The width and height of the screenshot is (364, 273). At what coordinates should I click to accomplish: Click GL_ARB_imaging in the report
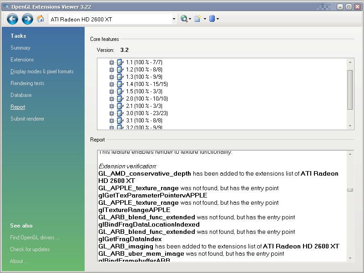pyautogui.click(x=126, y=246)
